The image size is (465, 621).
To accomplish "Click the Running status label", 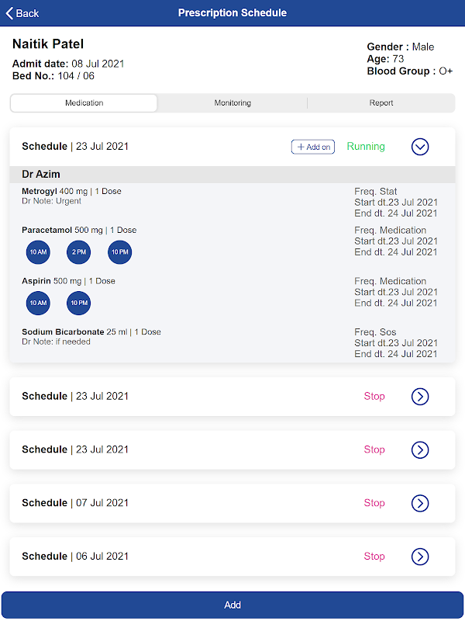I will point(366,147).
